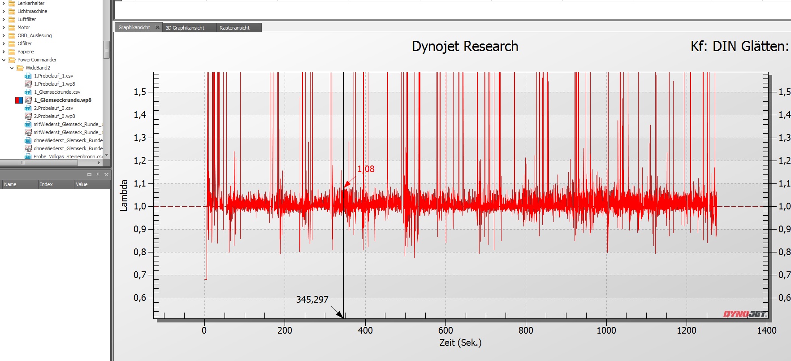Click the Value column header

click(x=82, y=184)
